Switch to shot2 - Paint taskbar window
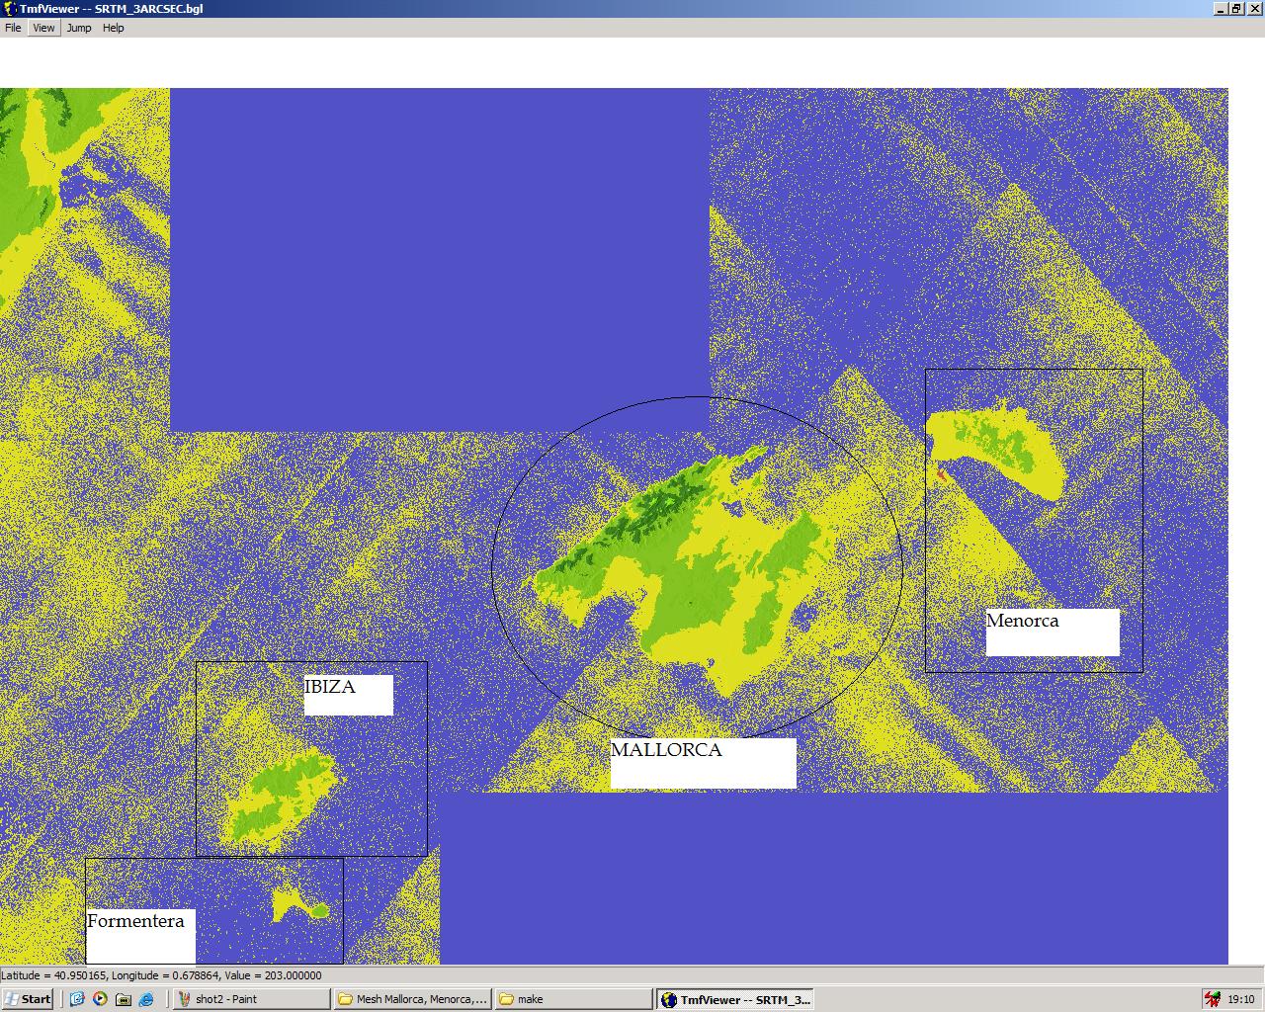Viewport: 1265px width, 1012px height. click(251, 999)
